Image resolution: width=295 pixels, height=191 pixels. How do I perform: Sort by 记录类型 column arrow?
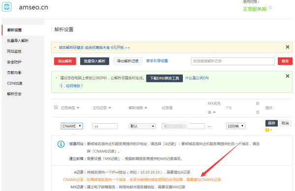point(78,108)
